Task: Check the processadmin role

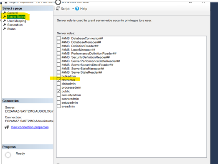Action: (x=59, y=87)
